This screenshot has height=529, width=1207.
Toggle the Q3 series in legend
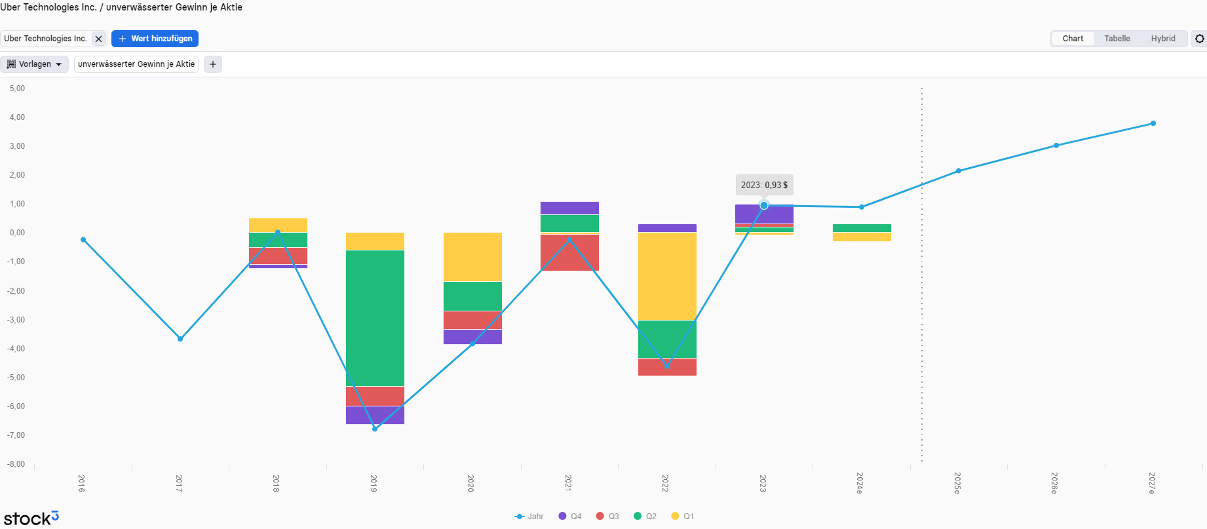607,517
